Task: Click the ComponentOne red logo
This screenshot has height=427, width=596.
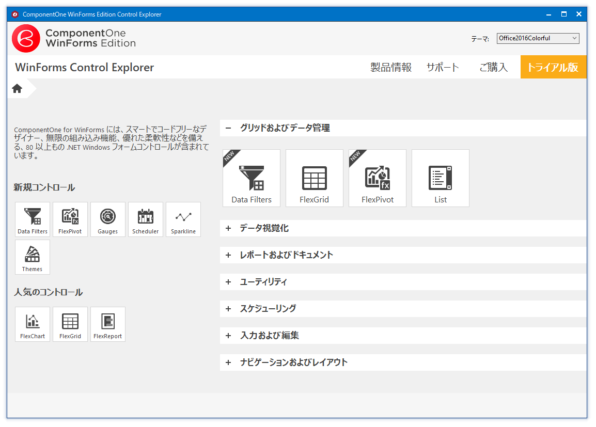Action: click(26, 38)
